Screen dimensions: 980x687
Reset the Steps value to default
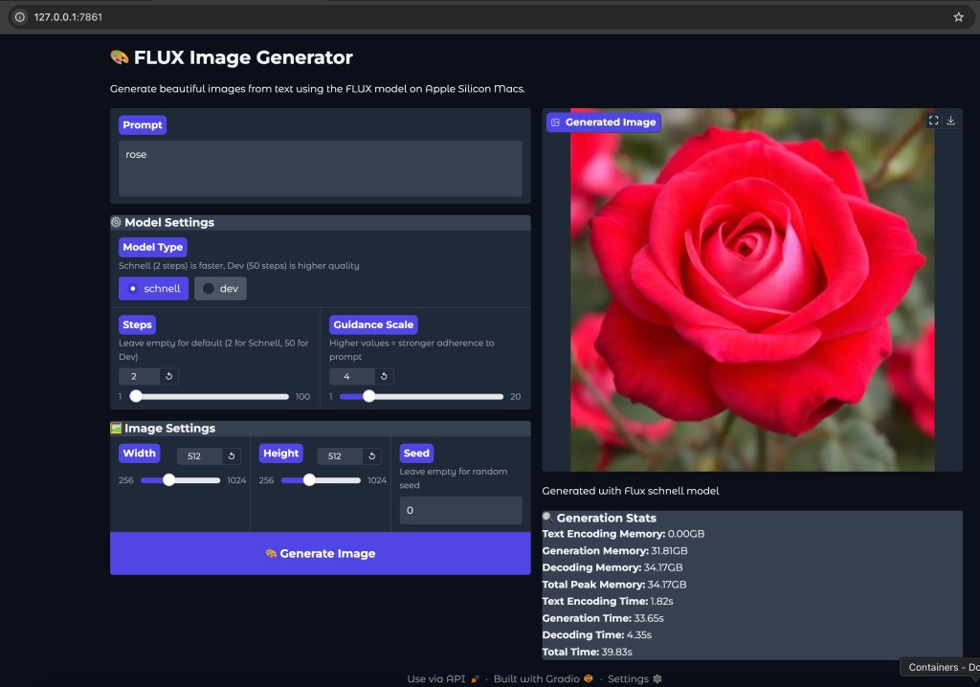(169, 376)
